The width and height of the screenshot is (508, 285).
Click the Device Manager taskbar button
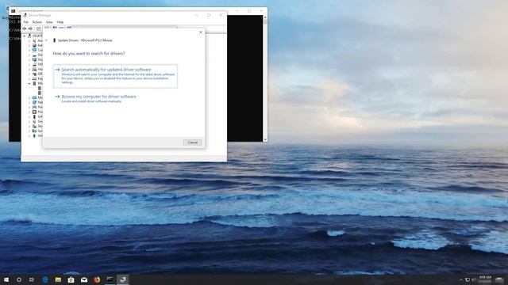(123, 279)
